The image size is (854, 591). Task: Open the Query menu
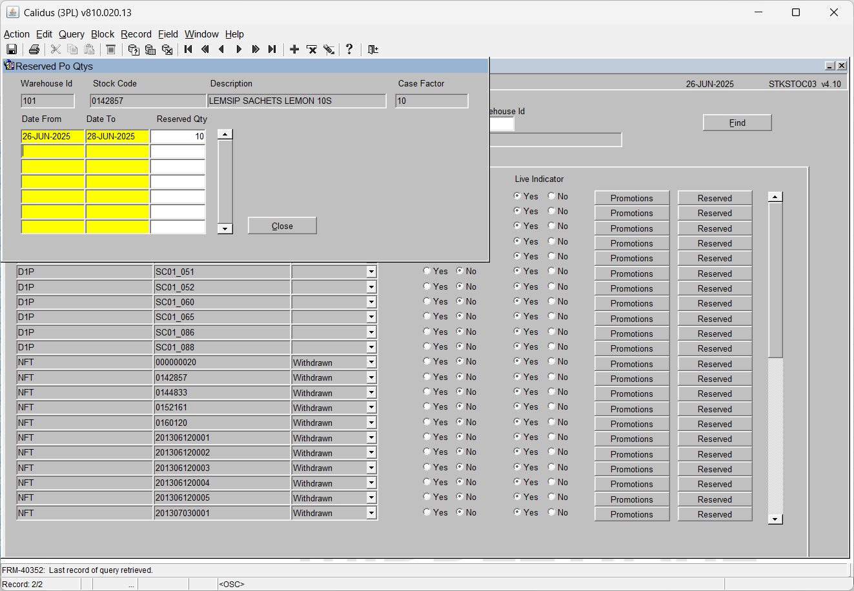[72, 34]
